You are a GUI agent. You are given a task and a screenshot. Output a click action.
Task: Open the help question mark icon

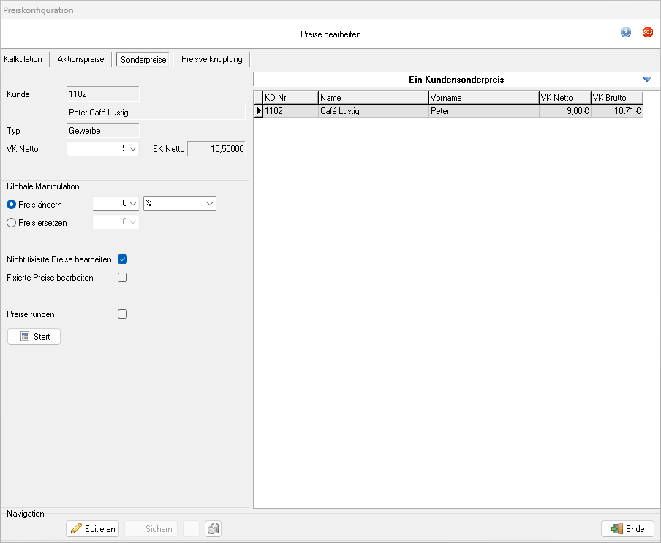coord(626,32)
